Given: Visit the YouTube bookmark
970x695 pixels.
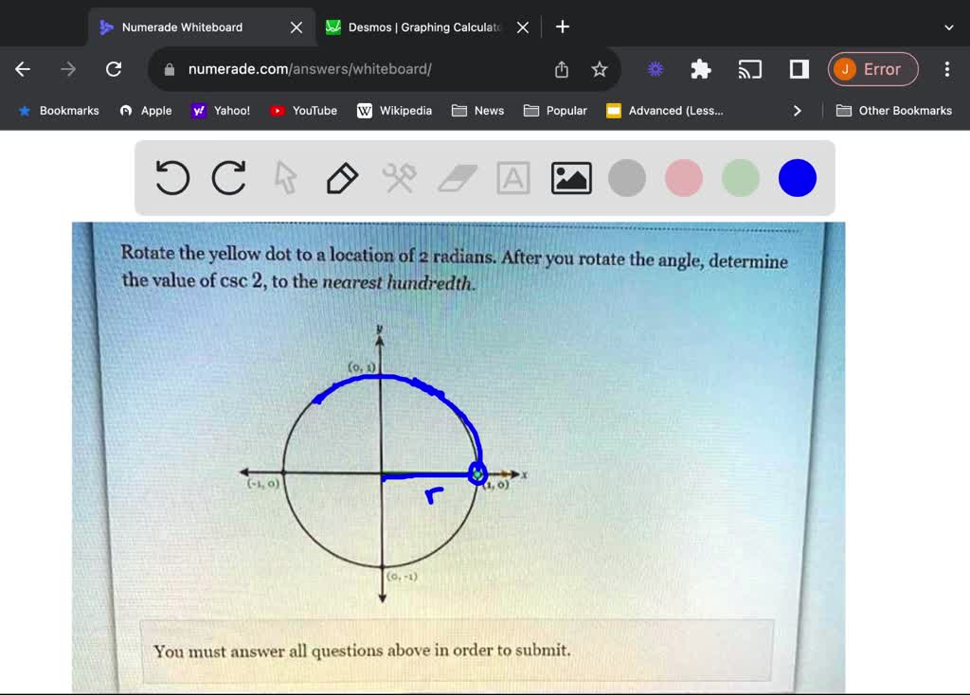Looking at the screenshot, I should (x=303, y=110).
